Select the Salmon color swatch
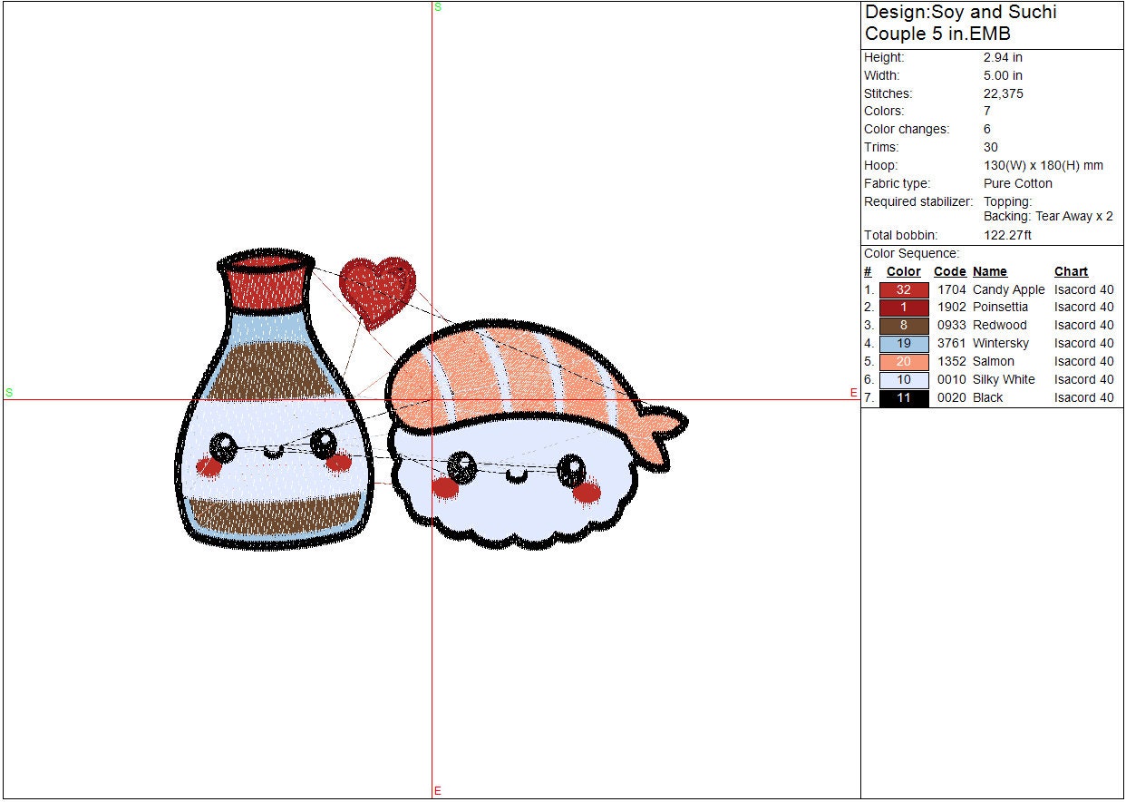The height and width of the screenshot is (802, 1126). 903,362
